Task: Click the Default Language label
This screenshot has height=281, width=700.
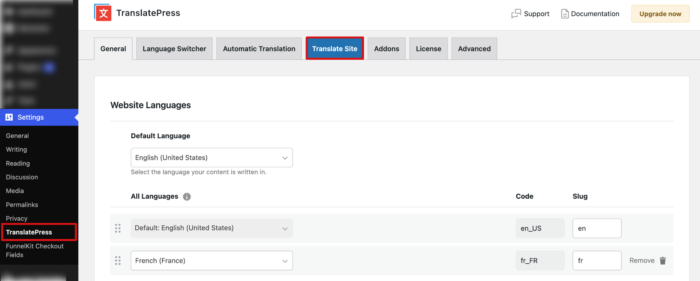Action: click(x=161, y=136)
